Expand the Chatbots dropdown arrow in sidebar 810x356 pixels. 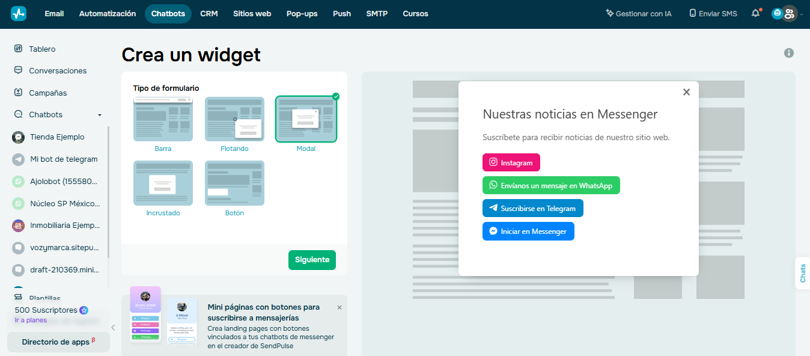coord(100,115)
